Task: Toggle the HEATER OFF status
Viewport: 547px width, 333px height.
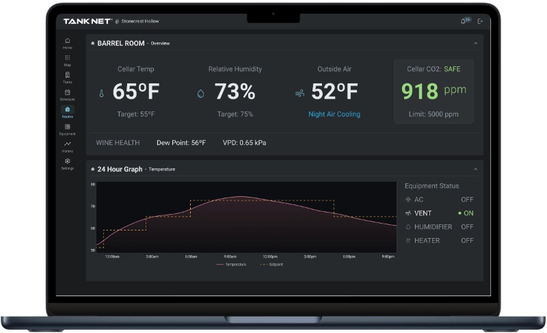Action: [467, 241]
